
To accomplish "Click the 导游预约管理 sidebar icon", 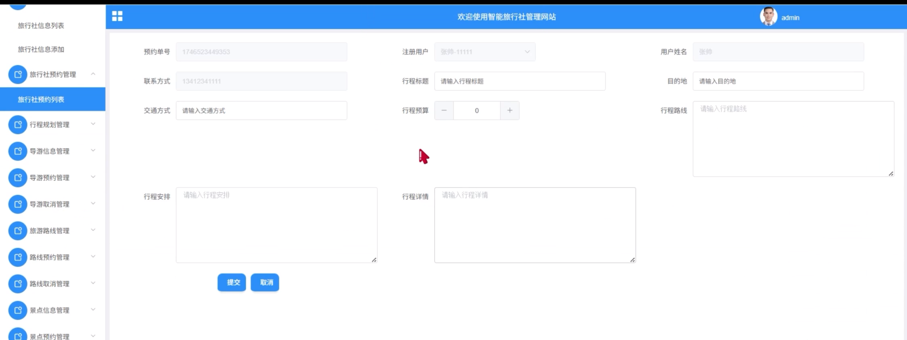I will [x=18, y=178].
